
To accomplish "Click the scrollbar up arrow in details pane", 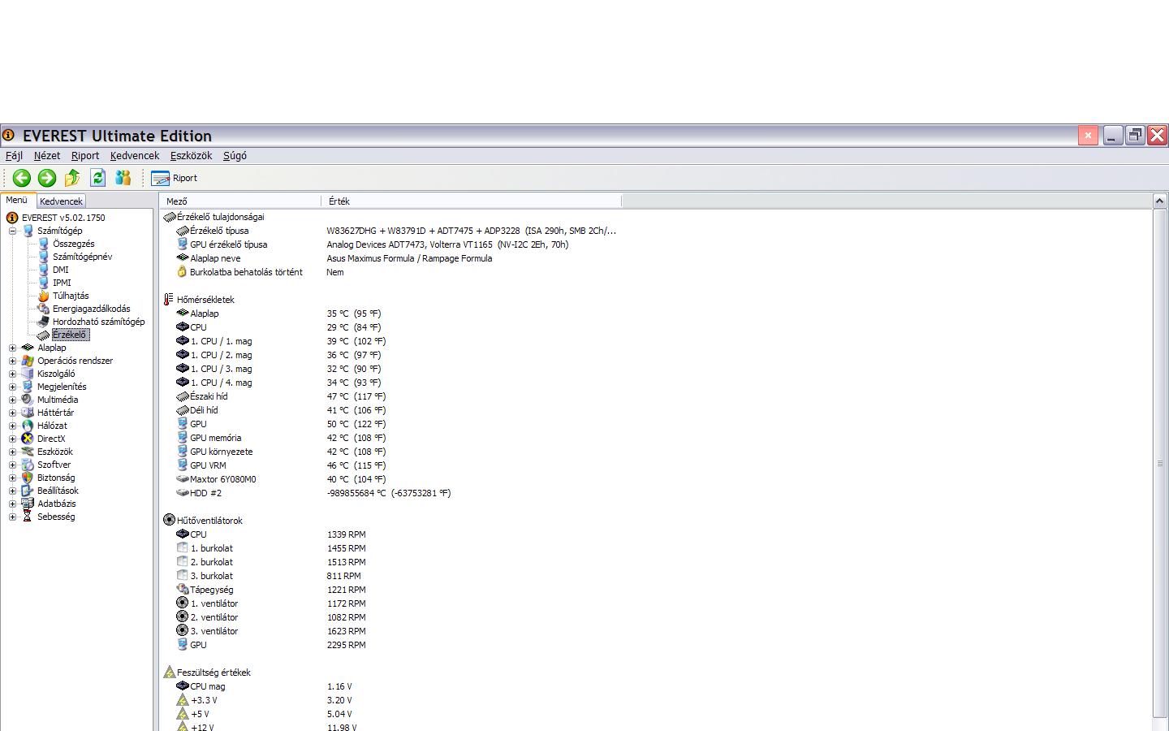I will point(1159,201).
